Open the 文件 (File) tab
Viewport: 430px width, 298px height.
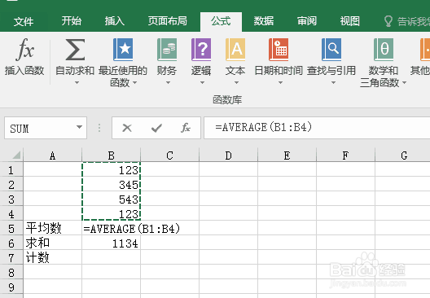[24, 21]
